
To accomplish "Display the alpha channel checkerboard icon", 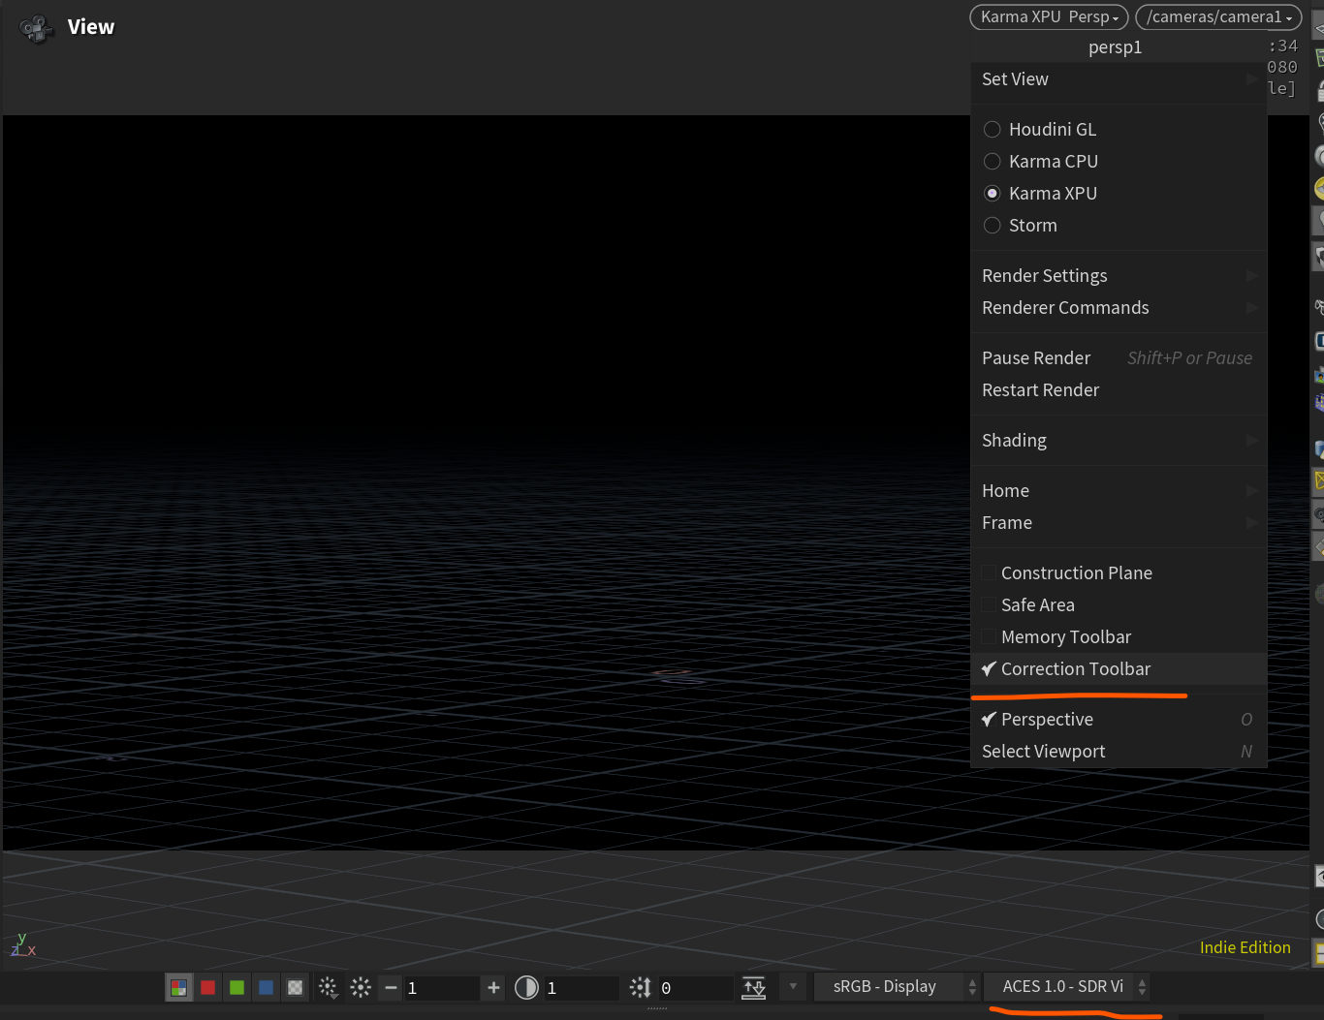I will (295, 987).
